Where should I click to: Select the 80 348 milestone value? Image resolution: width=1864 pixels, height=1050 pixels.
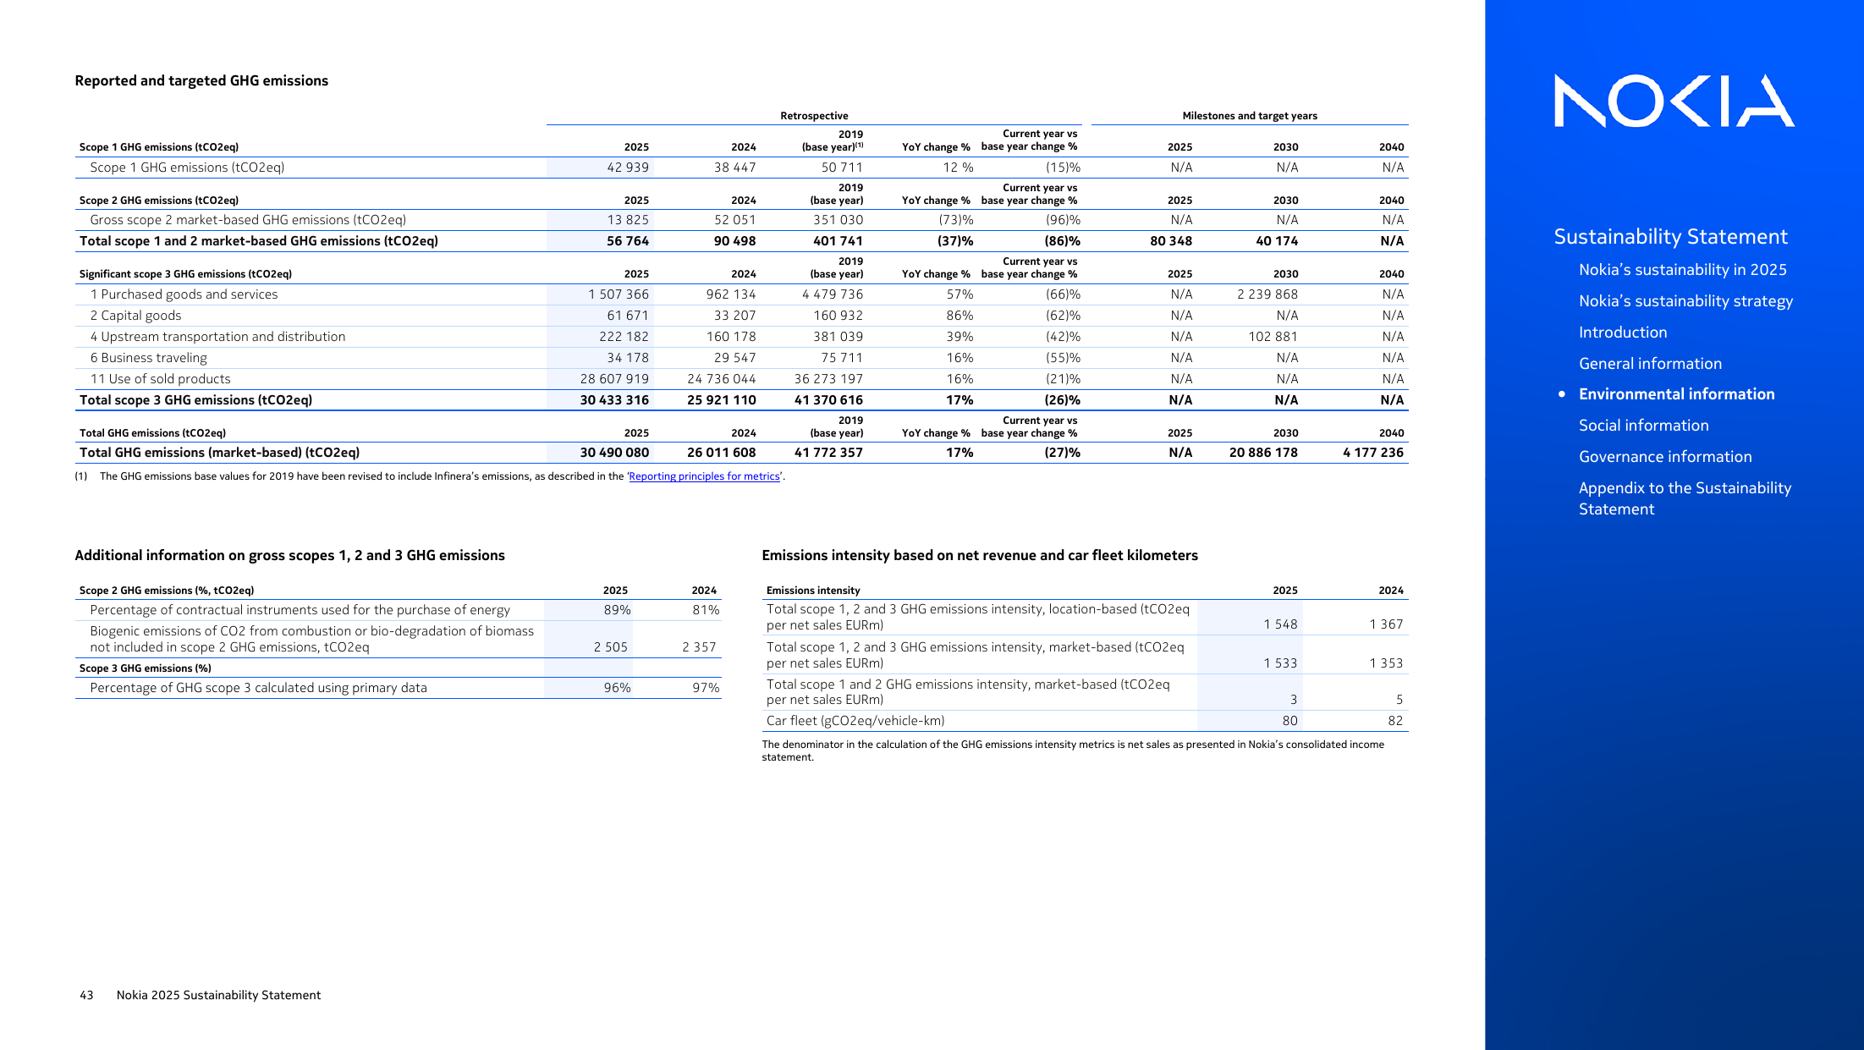(x=1171, y=241)
